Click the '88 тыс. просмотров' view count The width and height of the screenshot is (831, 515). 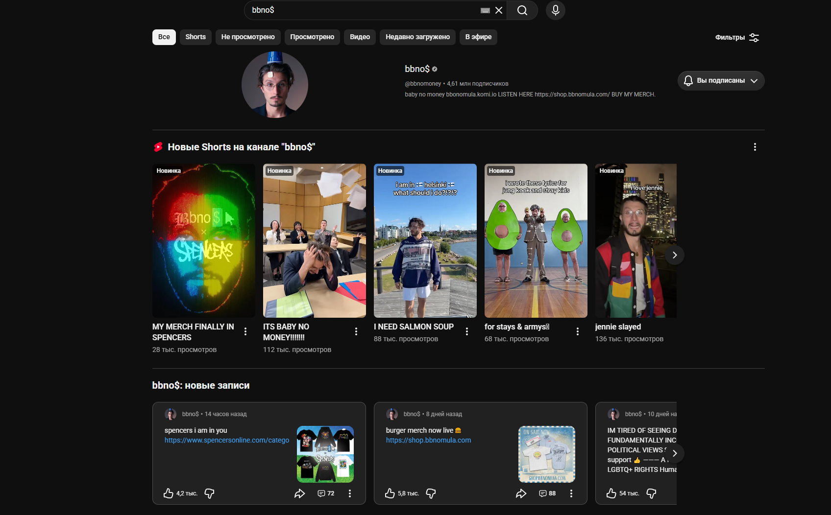click(x=406, y=339)
